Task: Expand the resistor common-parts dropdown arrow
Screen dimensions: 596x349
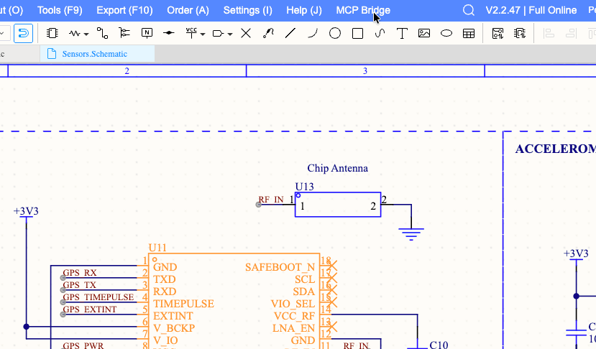Action: (x=87, y=34)
